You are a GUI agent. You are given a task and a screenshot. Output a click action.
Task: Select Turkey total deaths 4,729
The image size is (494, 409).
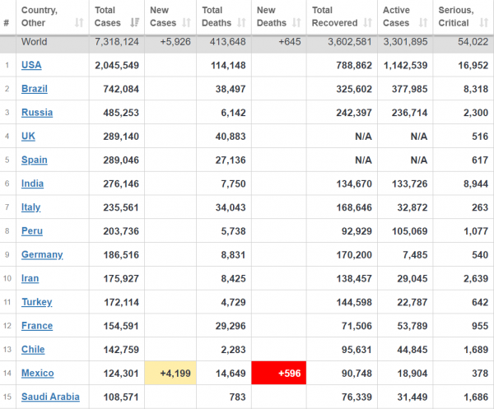[233, 302]
